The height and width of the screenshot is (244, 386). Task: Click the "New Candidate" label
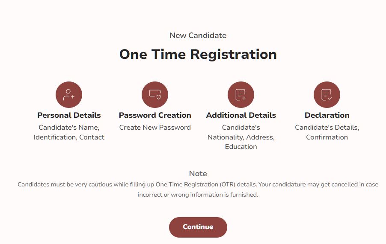click(x=198, y=35)
